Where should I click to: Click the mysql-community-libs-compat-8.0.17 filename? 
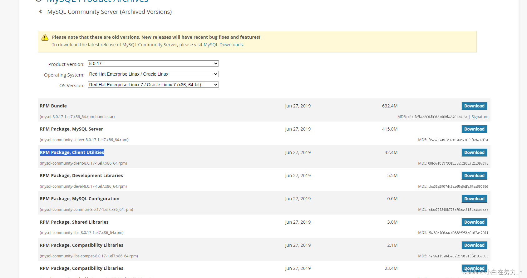click(x=89, y=256)
